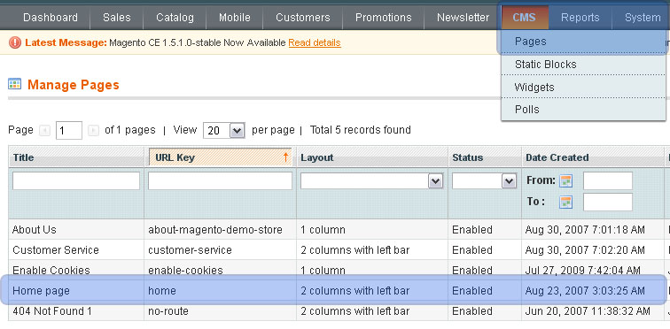Click the home URL key cell
Screen dimensions: 670x329
click(x=162, y=291)
